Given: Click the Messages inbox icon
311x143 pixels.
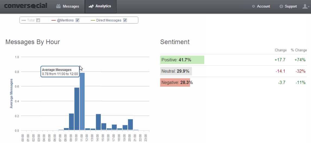Looking at the screenshot, I should coord(58,6).
